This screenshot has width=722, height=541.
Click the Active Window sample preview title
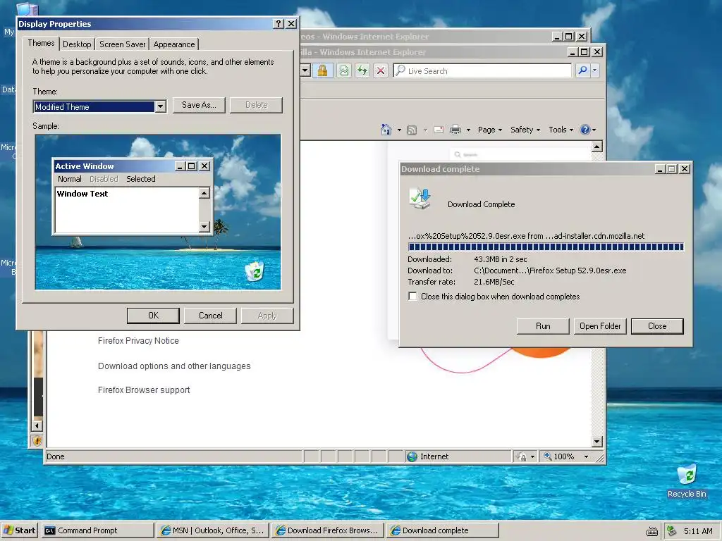85,166
